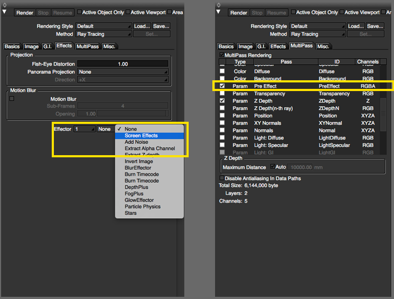
Task: Toggle Z Depth Auto checkbox
Action: click(x=272, y=166)
